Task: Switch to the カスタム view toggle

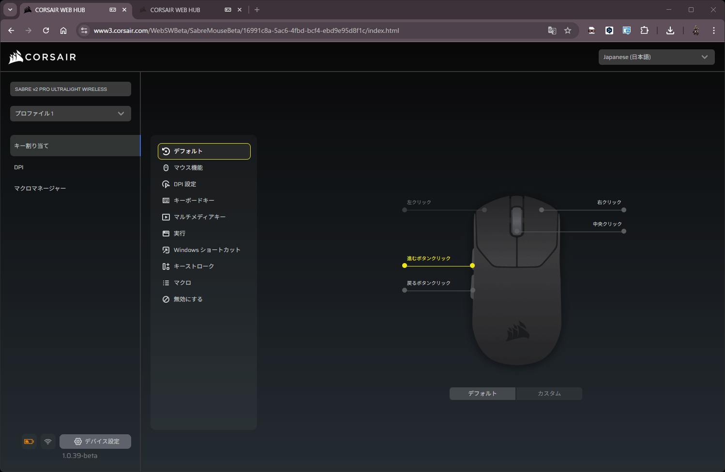Action: click(549, 394)
